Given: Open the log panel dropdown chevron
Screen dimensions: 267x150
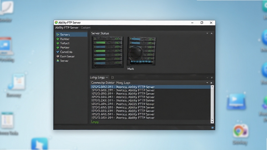Looking at the screenshot, I should 207,78.
